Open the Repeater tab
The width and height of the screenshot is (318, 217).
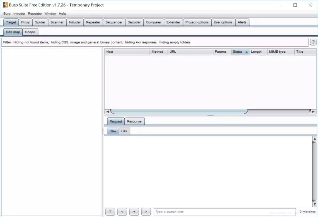click(x=93, y=22)
